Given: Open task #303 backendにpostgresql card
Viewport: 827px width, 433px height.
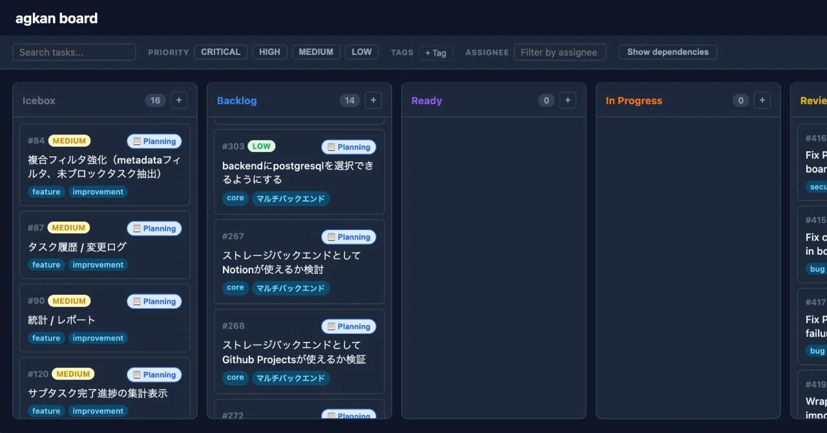Looking at the screenshot, I should [x=299, y=172].
